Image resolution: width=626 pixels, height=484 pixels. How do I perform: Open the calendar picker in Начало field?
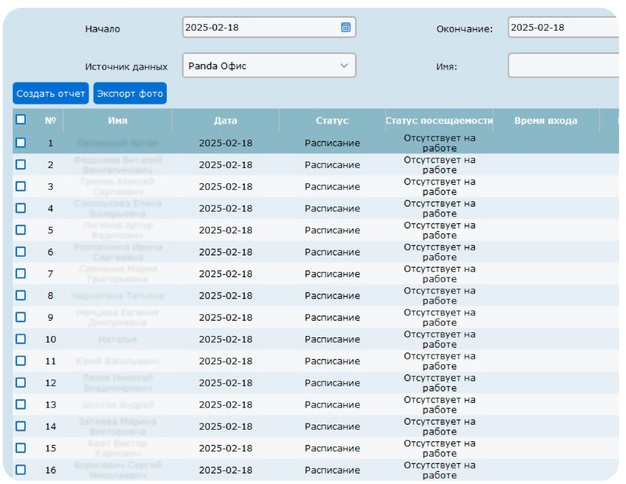click(345, 27)
